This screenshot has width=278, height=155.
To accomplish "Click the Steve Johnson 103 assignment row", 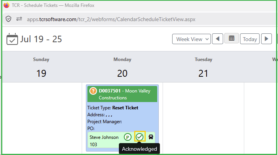I will tap(121, 140).
